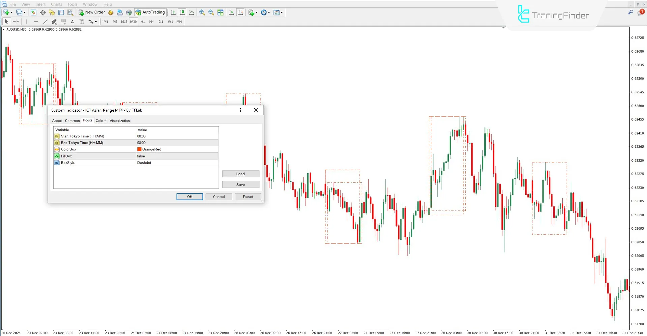Click the Zoom Out magnifier icon
The height and width of the screenshot is (336, 647).
click(x=211, y=12)
